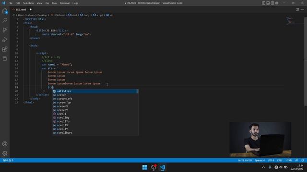Click the UTF-8 encoding status item
Image resolution: width=307 pixels, height=172 pixels.
click(x=271, y=160)
